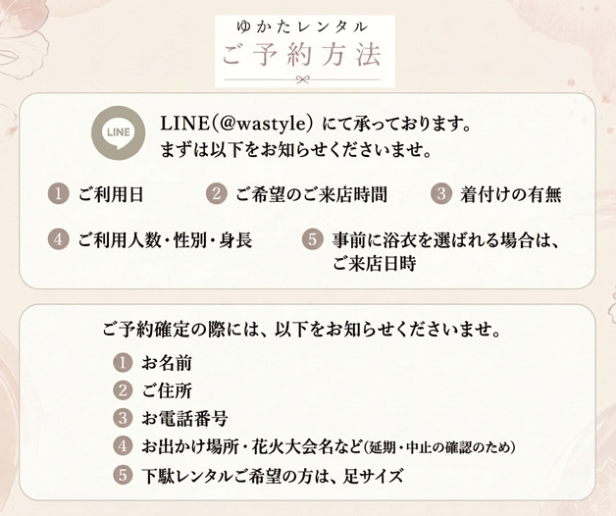Image resolution: width=616 pixels, height=516 pixels.
Task: Click number 1 badge beside ご利用日
Action: click(x=59, y=194)
